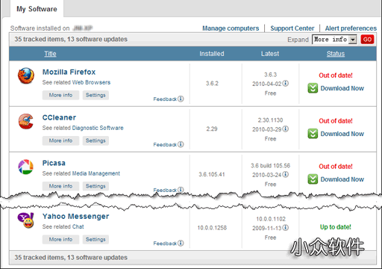Screen dimensions: 382x269
Task: Sort the list by Status column
Action: 336,54
